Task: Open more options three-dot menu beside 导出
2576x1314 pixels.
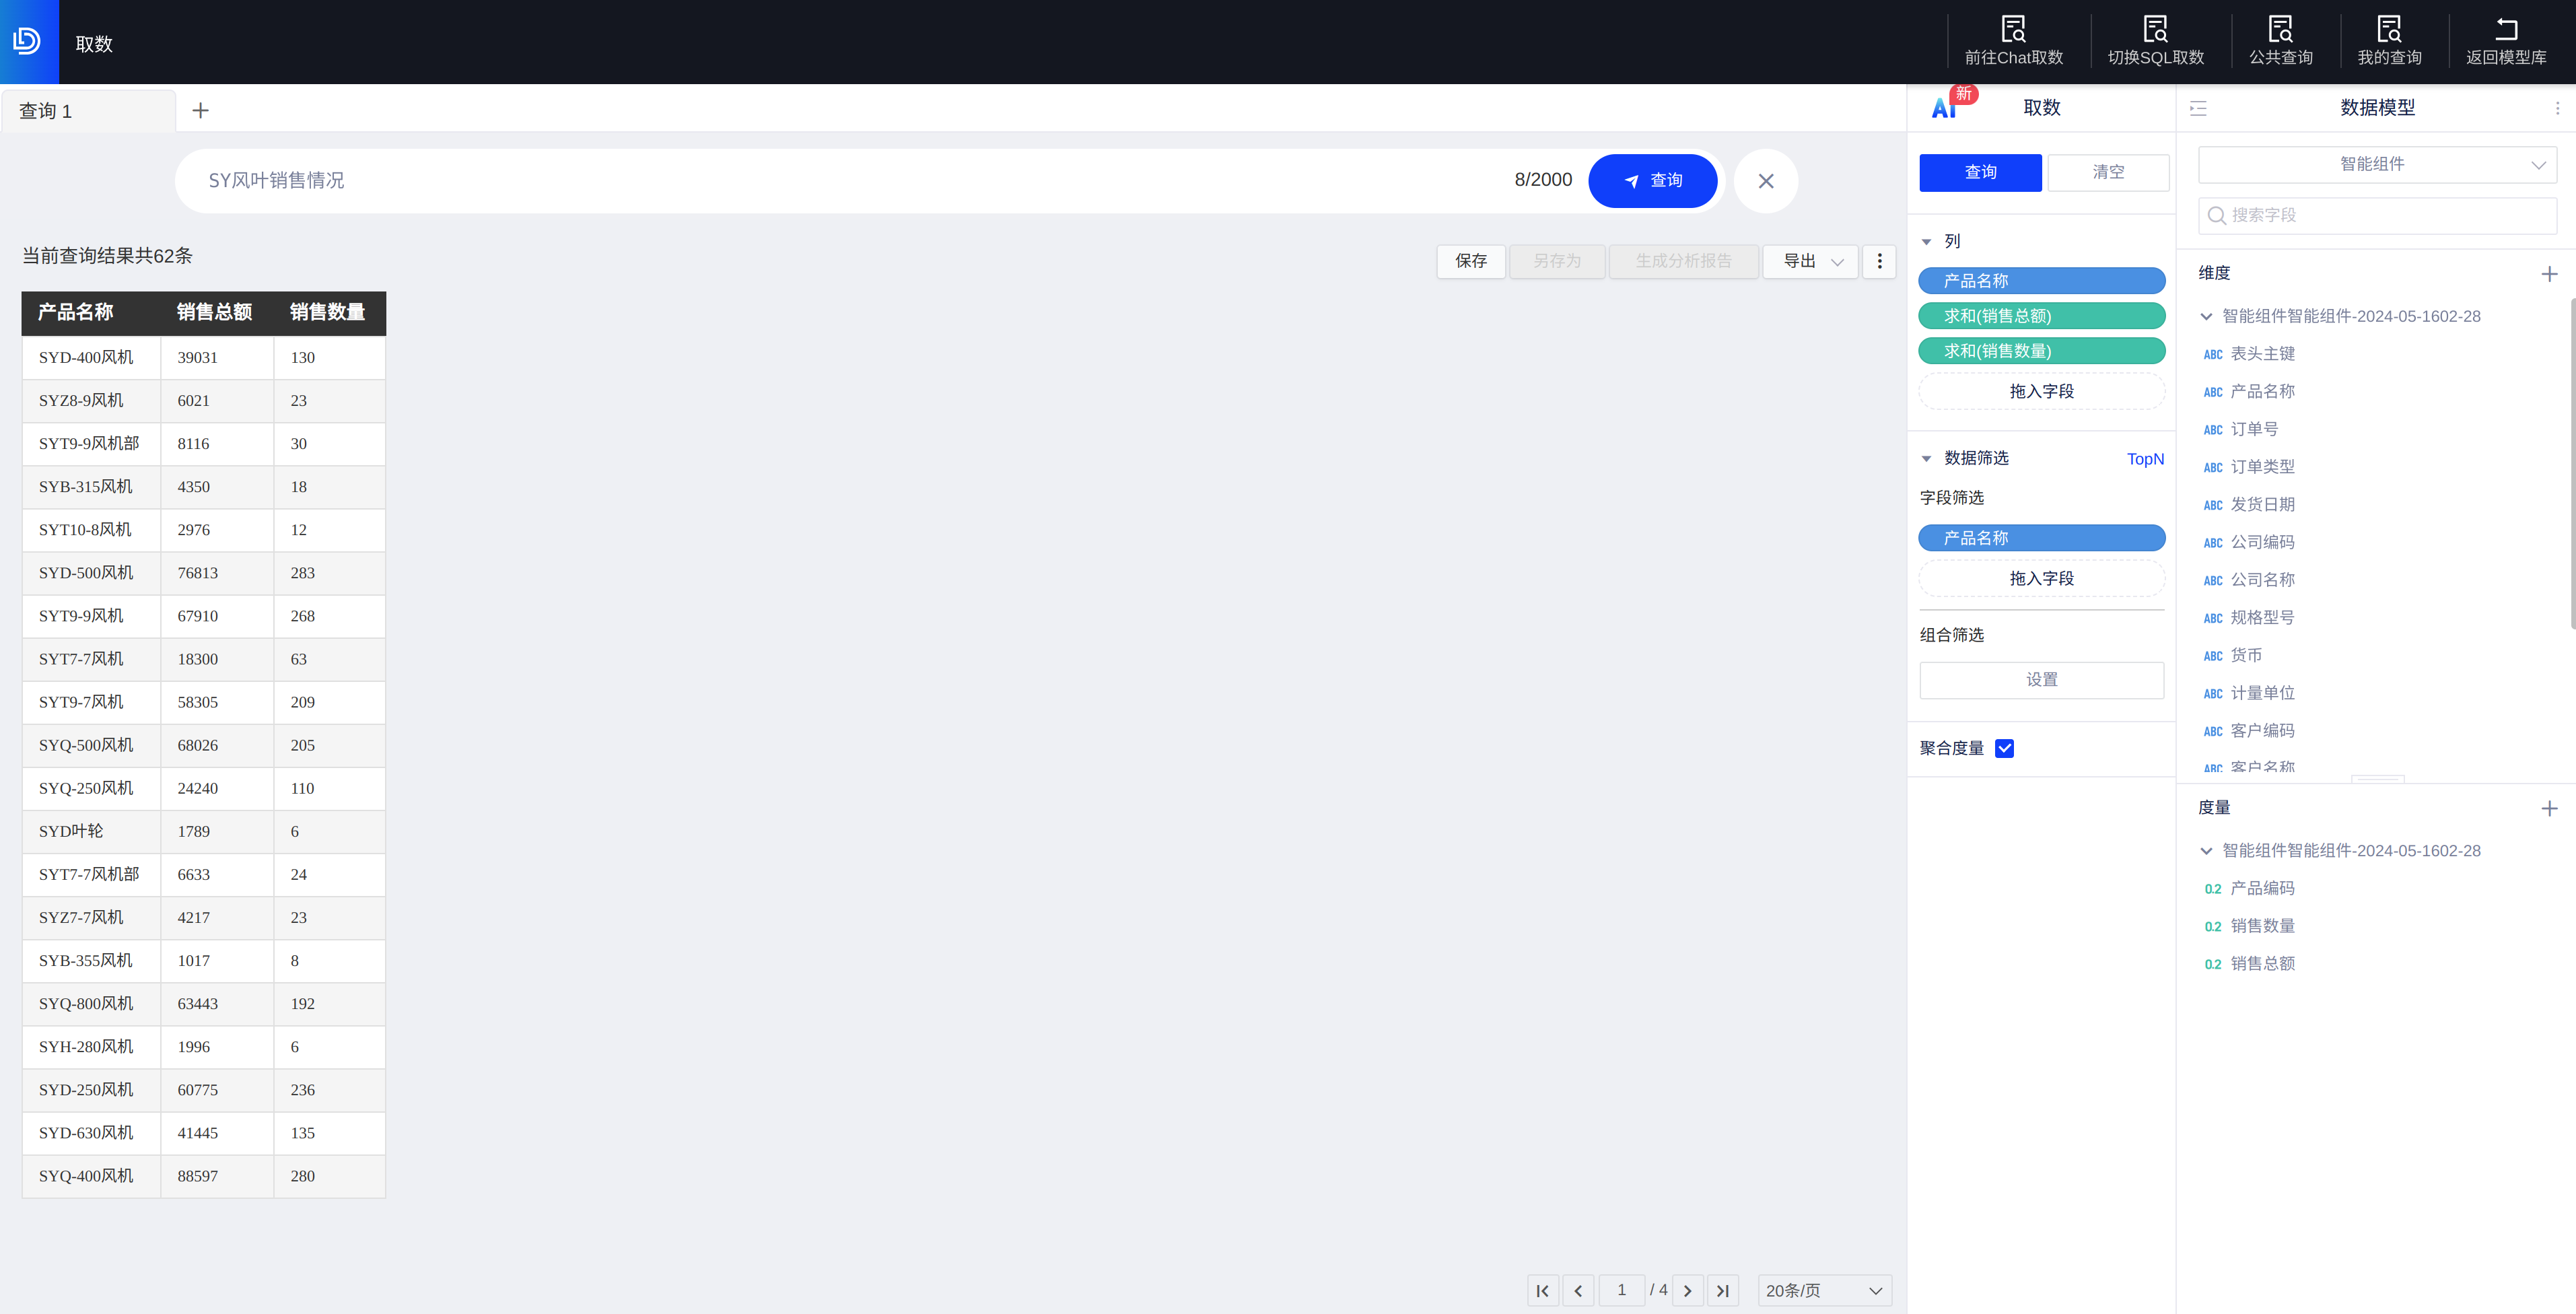Action: pyautogui.click(x=1879, y=261)
